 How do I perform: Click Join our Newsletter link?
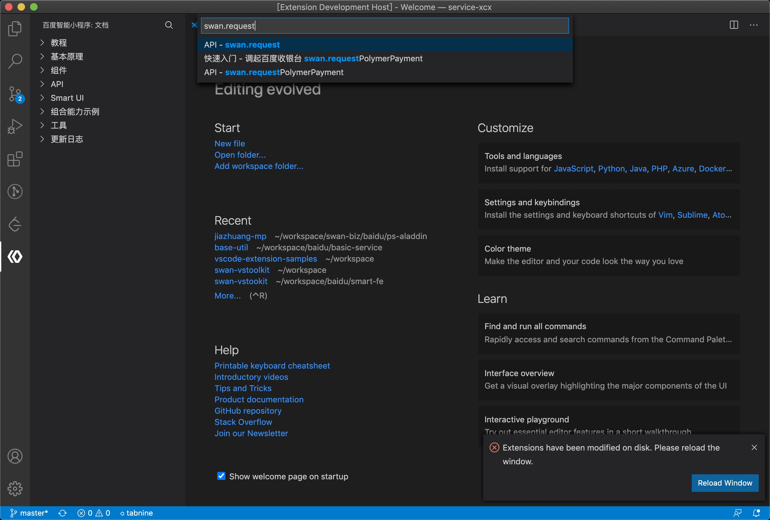click(x=251, y=433)
